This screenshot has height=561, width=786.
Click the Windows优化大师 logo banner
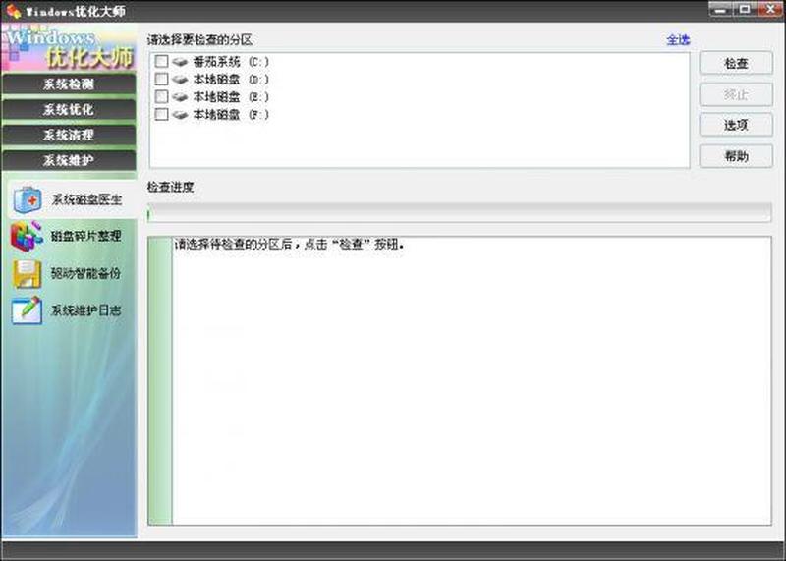tap(69, 47)
